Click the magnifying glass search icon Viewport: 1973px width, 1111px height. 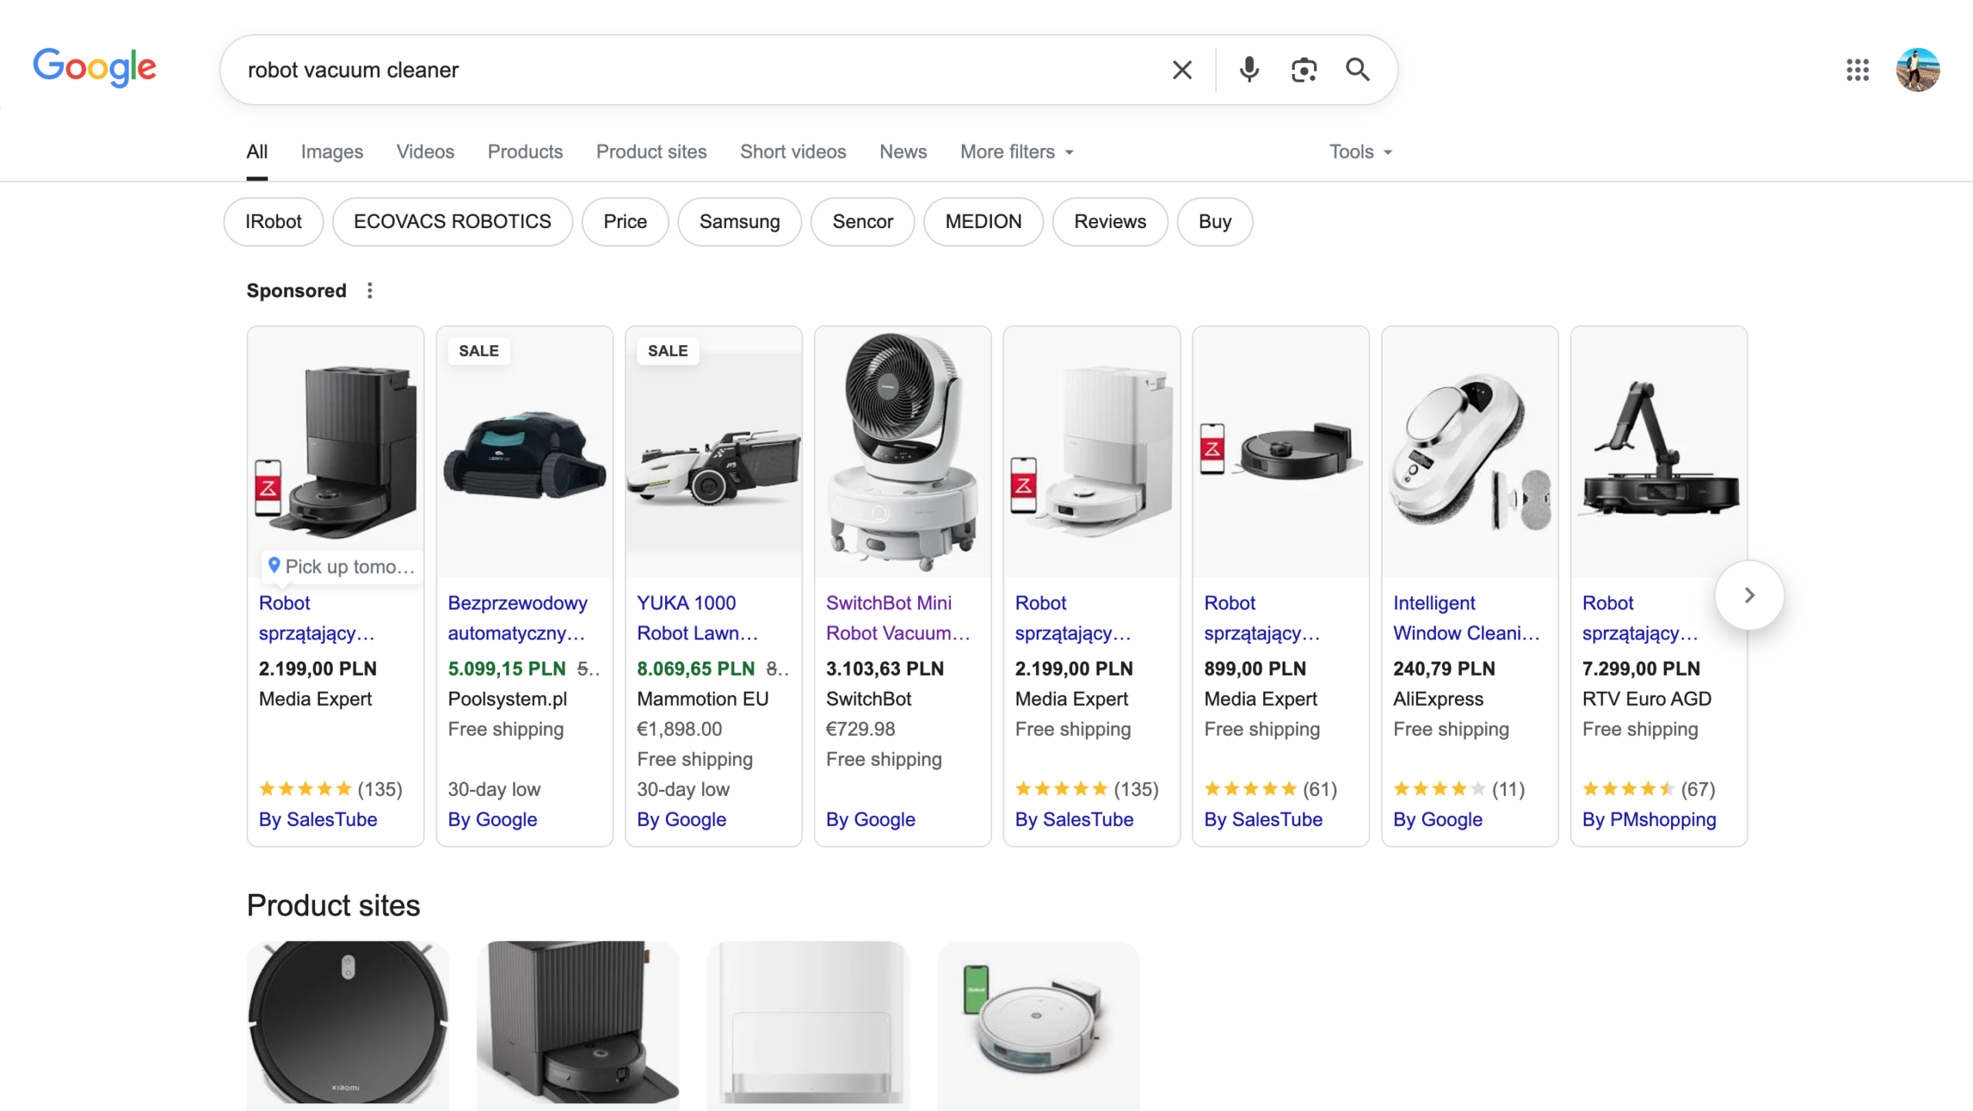tap(1357, 69)
